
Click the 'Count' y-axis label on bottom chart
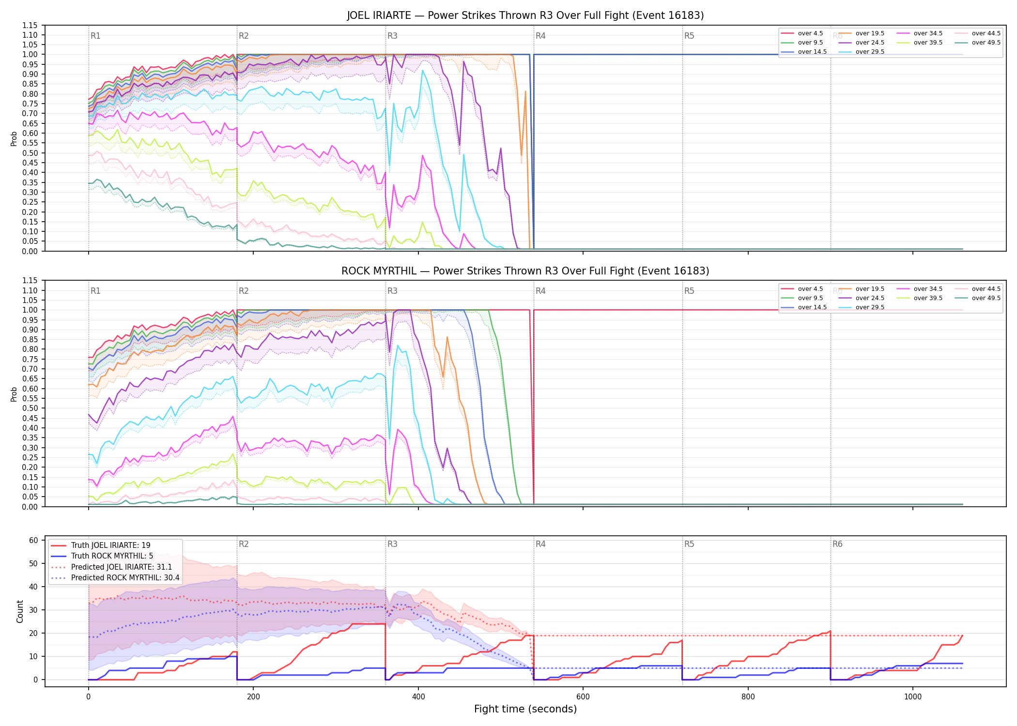pos(20,611)
